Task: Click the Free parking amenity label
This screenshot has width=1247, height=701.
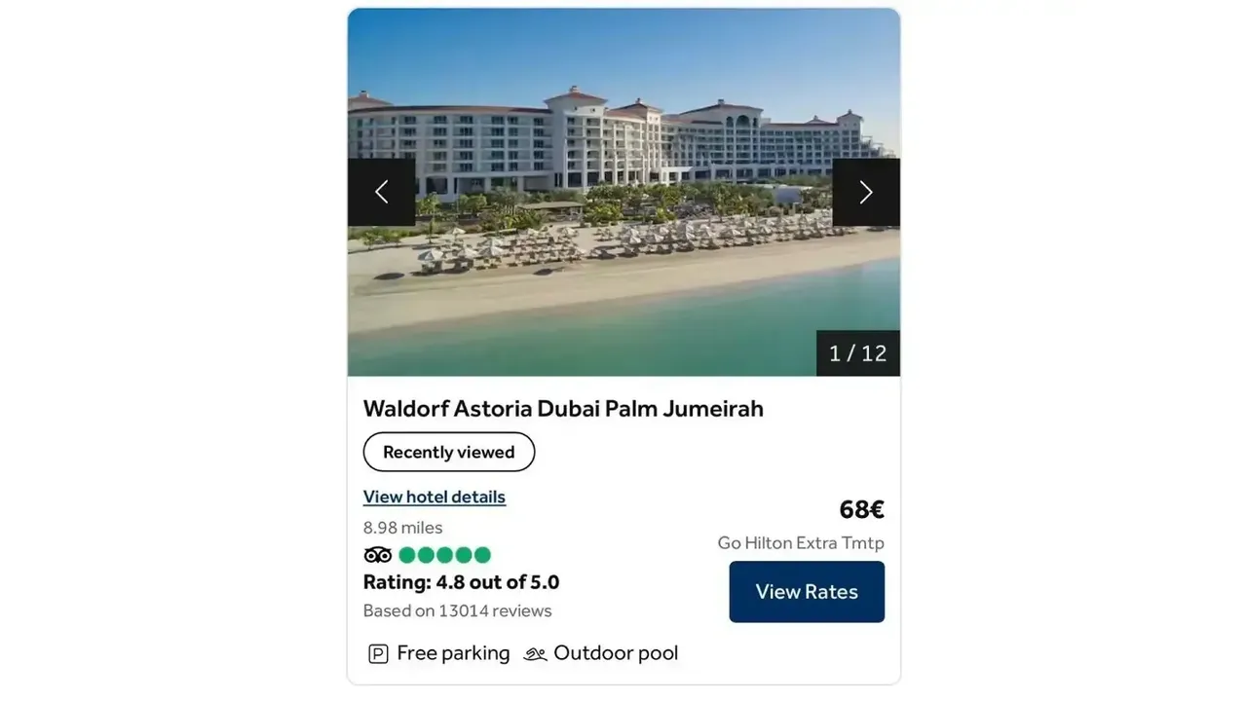Action: point(454,653)
